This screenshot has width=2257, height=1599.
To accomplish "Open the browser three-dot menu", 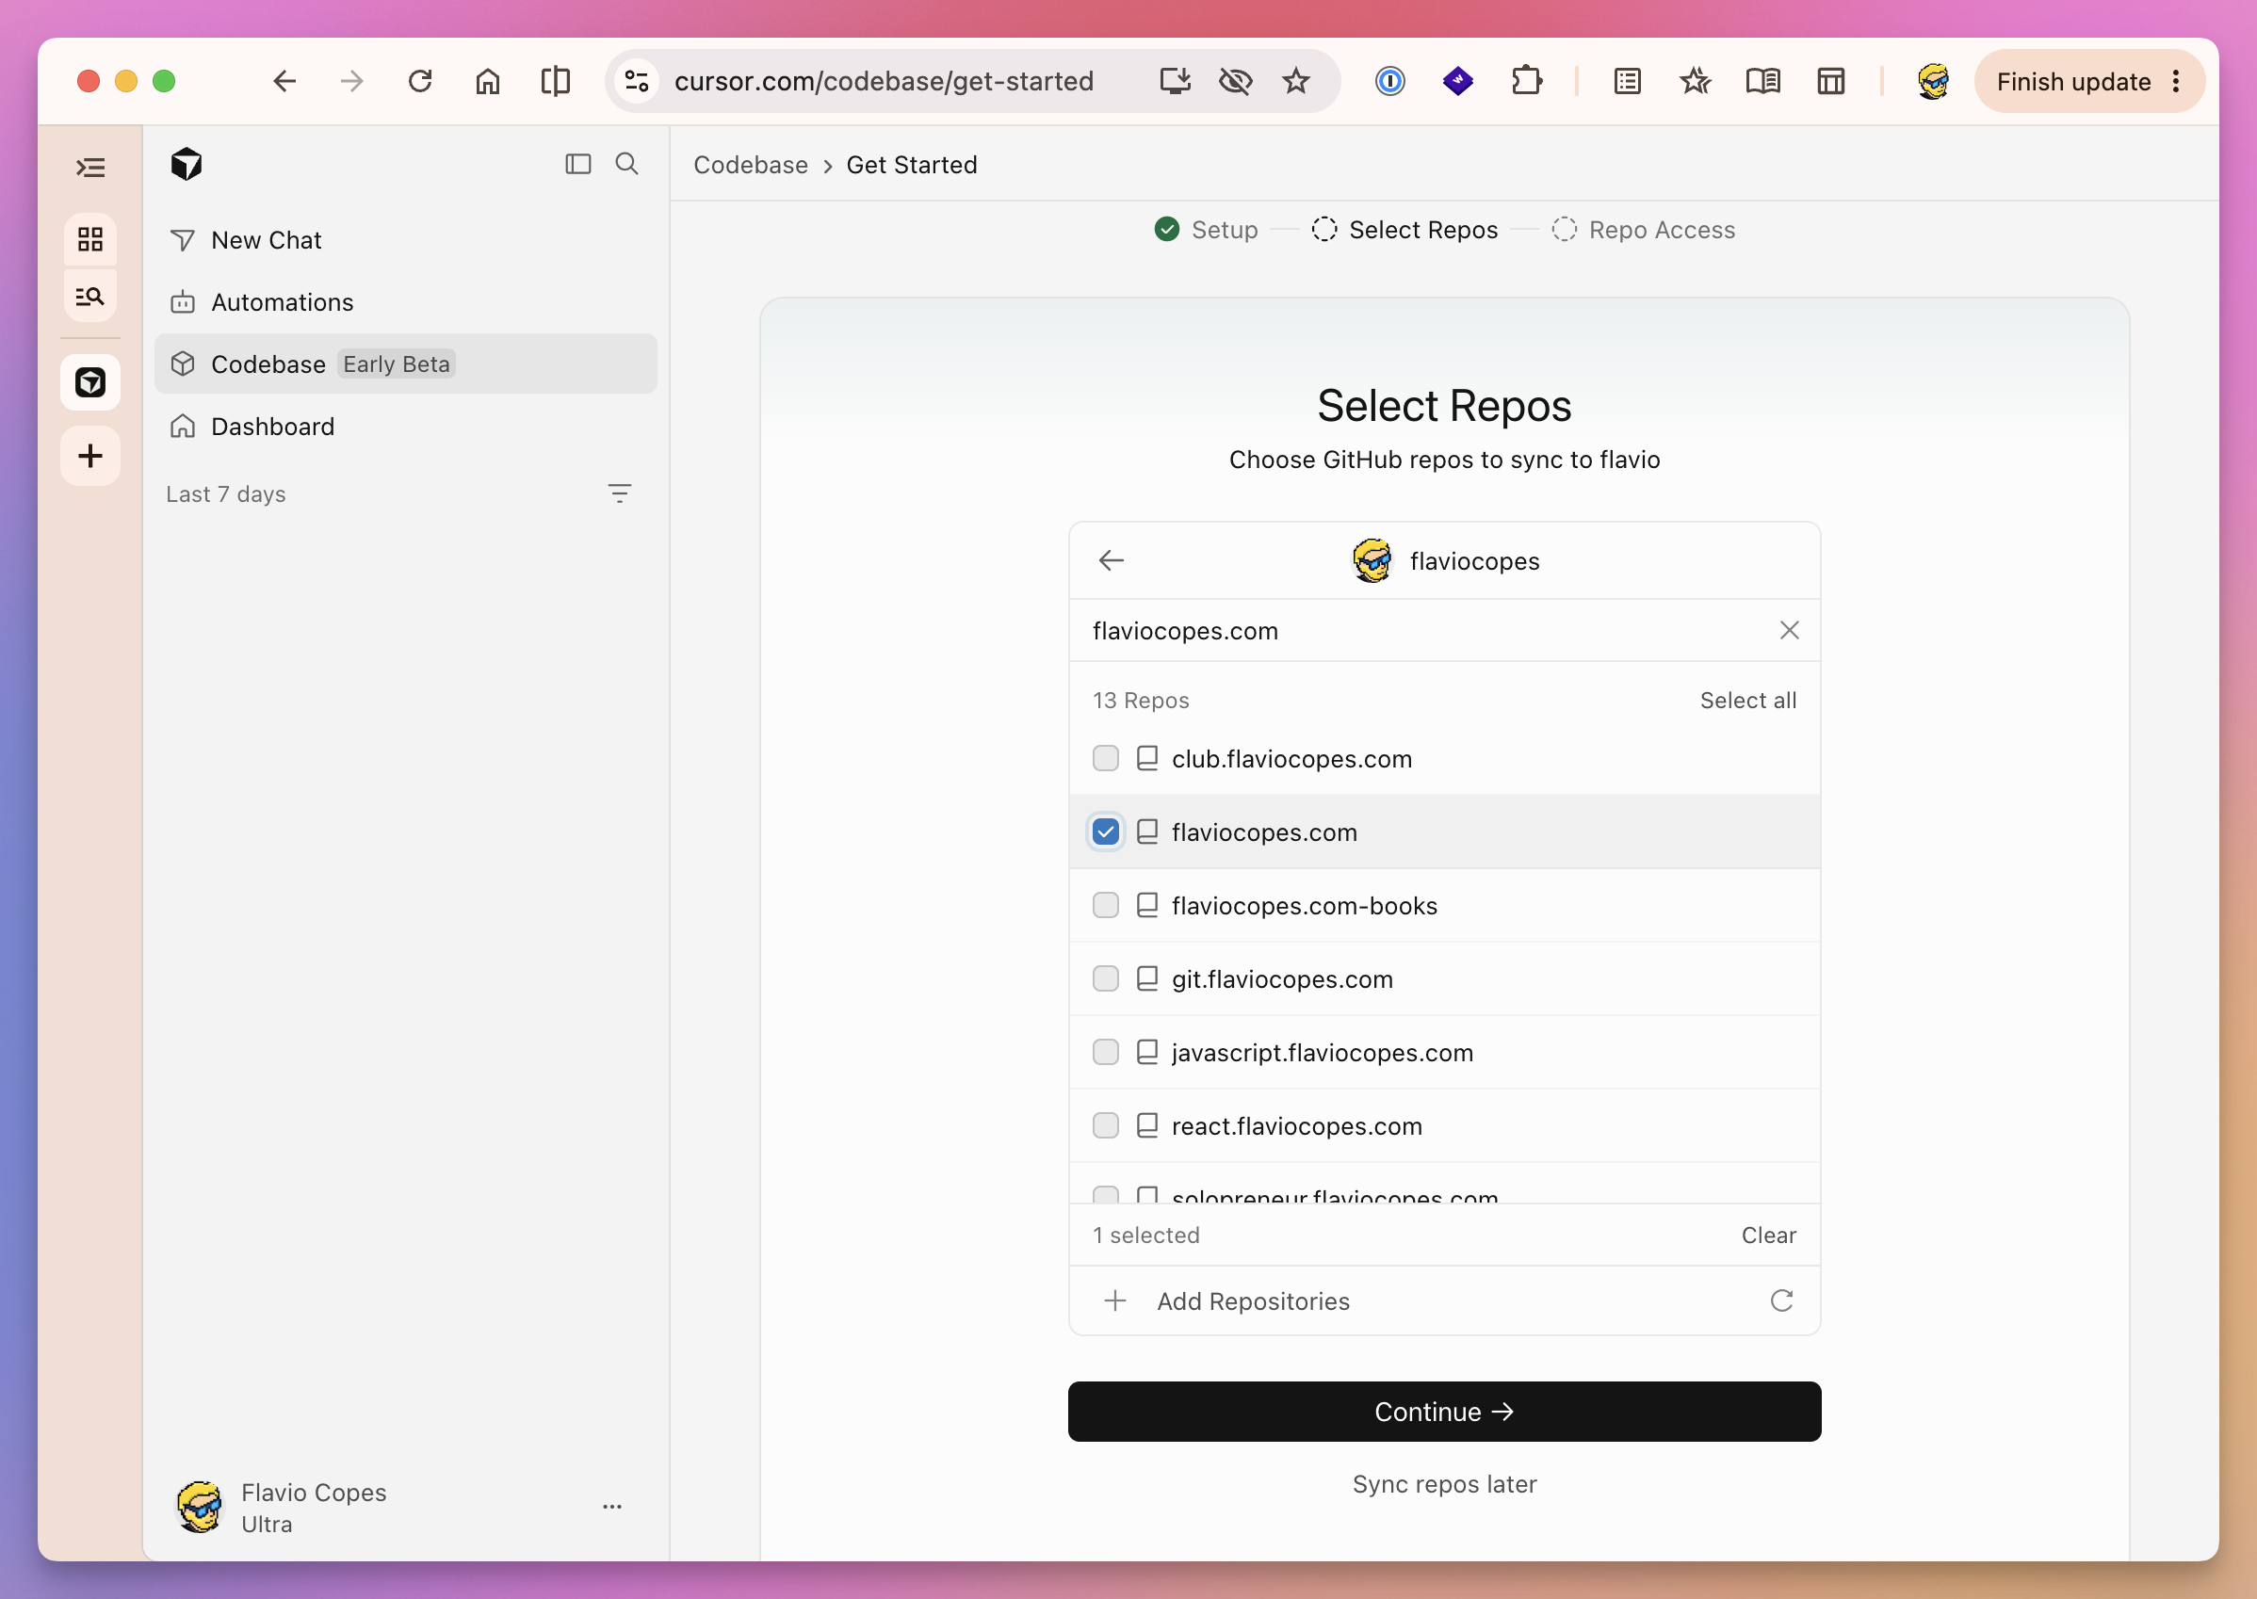I will 2175,81.
